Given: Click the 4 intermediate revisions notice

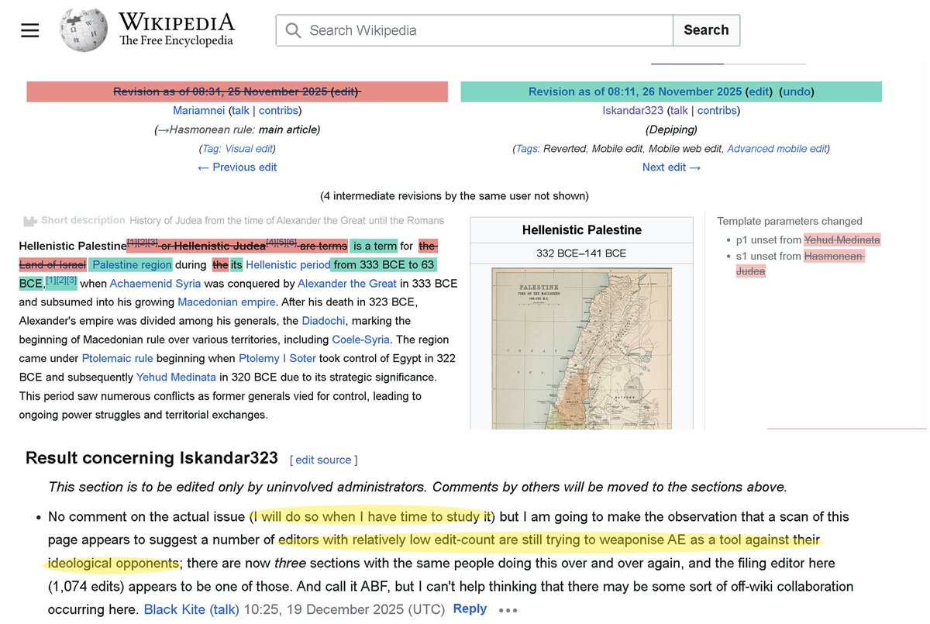Looking at the screenshot, I should click(x=454, y=195).
